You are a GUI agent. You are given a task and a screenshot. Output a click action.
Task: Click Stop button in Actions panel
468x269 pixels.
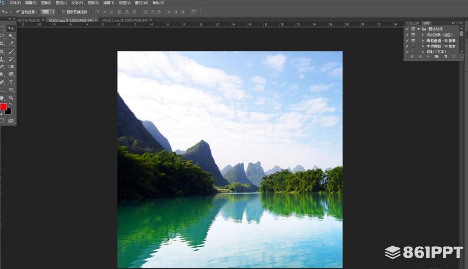(x=412, y=56)
